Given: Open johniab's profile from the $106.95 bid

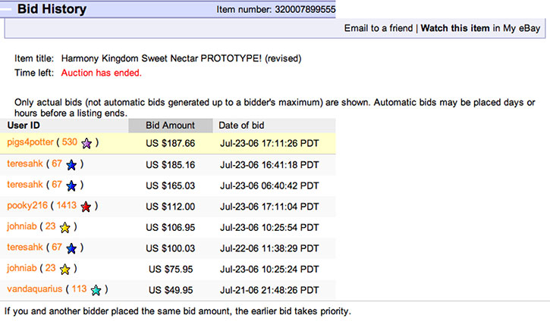Looking at the screenshot, I should pos(22,226).
